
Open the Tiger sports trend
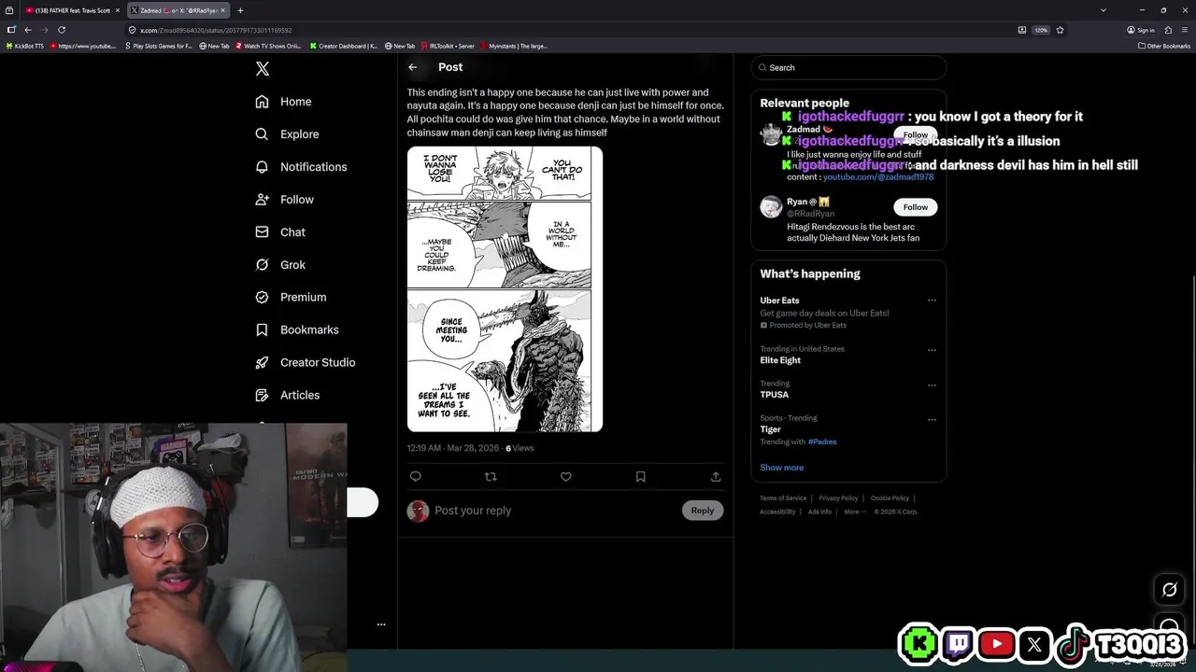771,429
